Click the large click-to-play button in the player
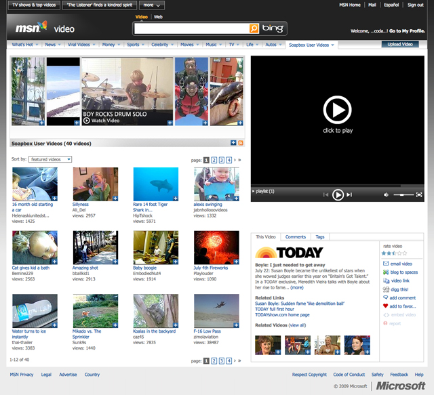 [x=338, y=110]
